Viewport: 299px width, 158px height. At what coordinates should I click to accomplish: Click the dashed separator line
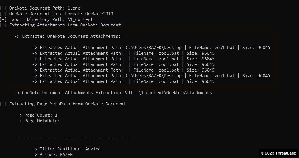tap(74, 138)
